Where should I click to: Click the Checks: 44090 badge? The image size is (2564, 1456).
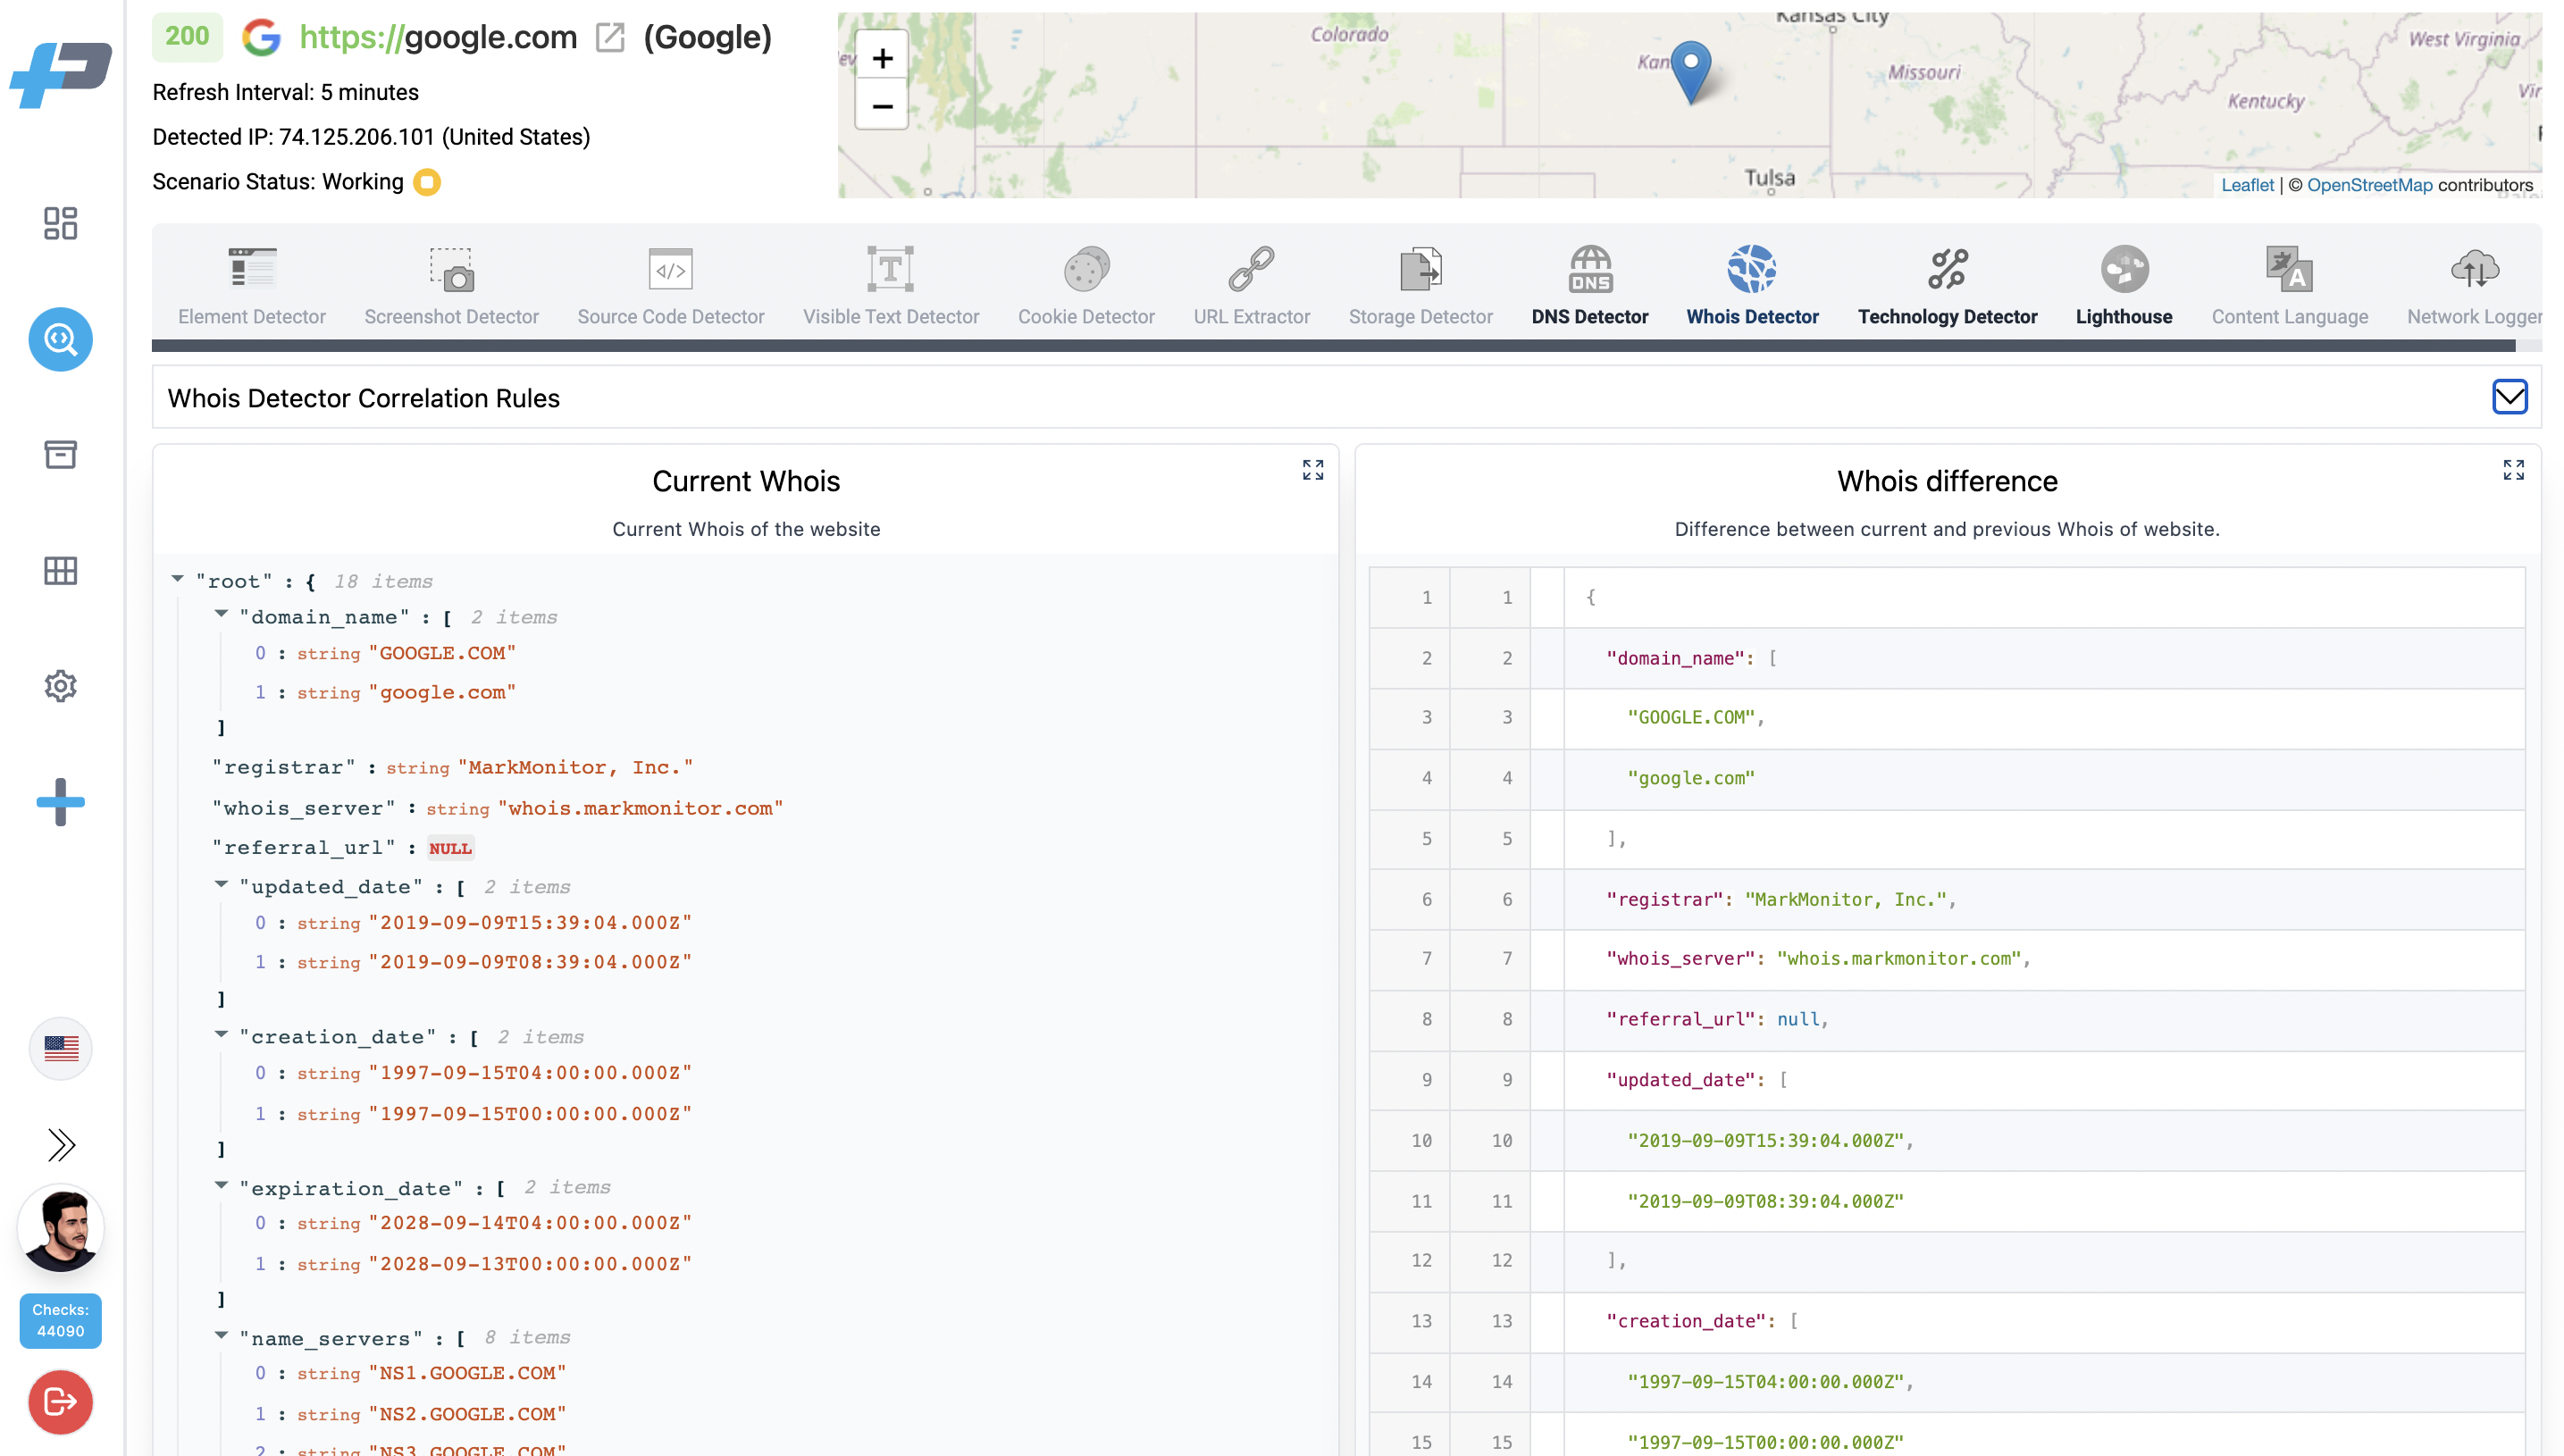(x=60, y=1320)
